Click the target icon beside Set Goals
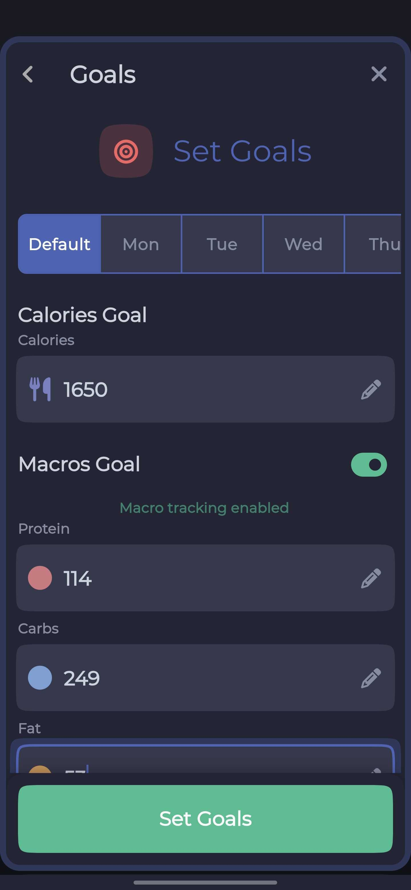Viewport: 411px width, 890px height. 126,151
